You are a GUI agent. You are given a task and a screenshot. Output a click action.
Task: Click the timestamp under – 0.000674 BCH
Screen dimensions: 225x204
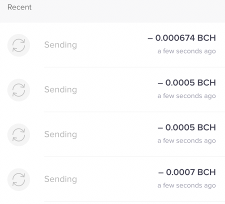[x=186, y=51]
